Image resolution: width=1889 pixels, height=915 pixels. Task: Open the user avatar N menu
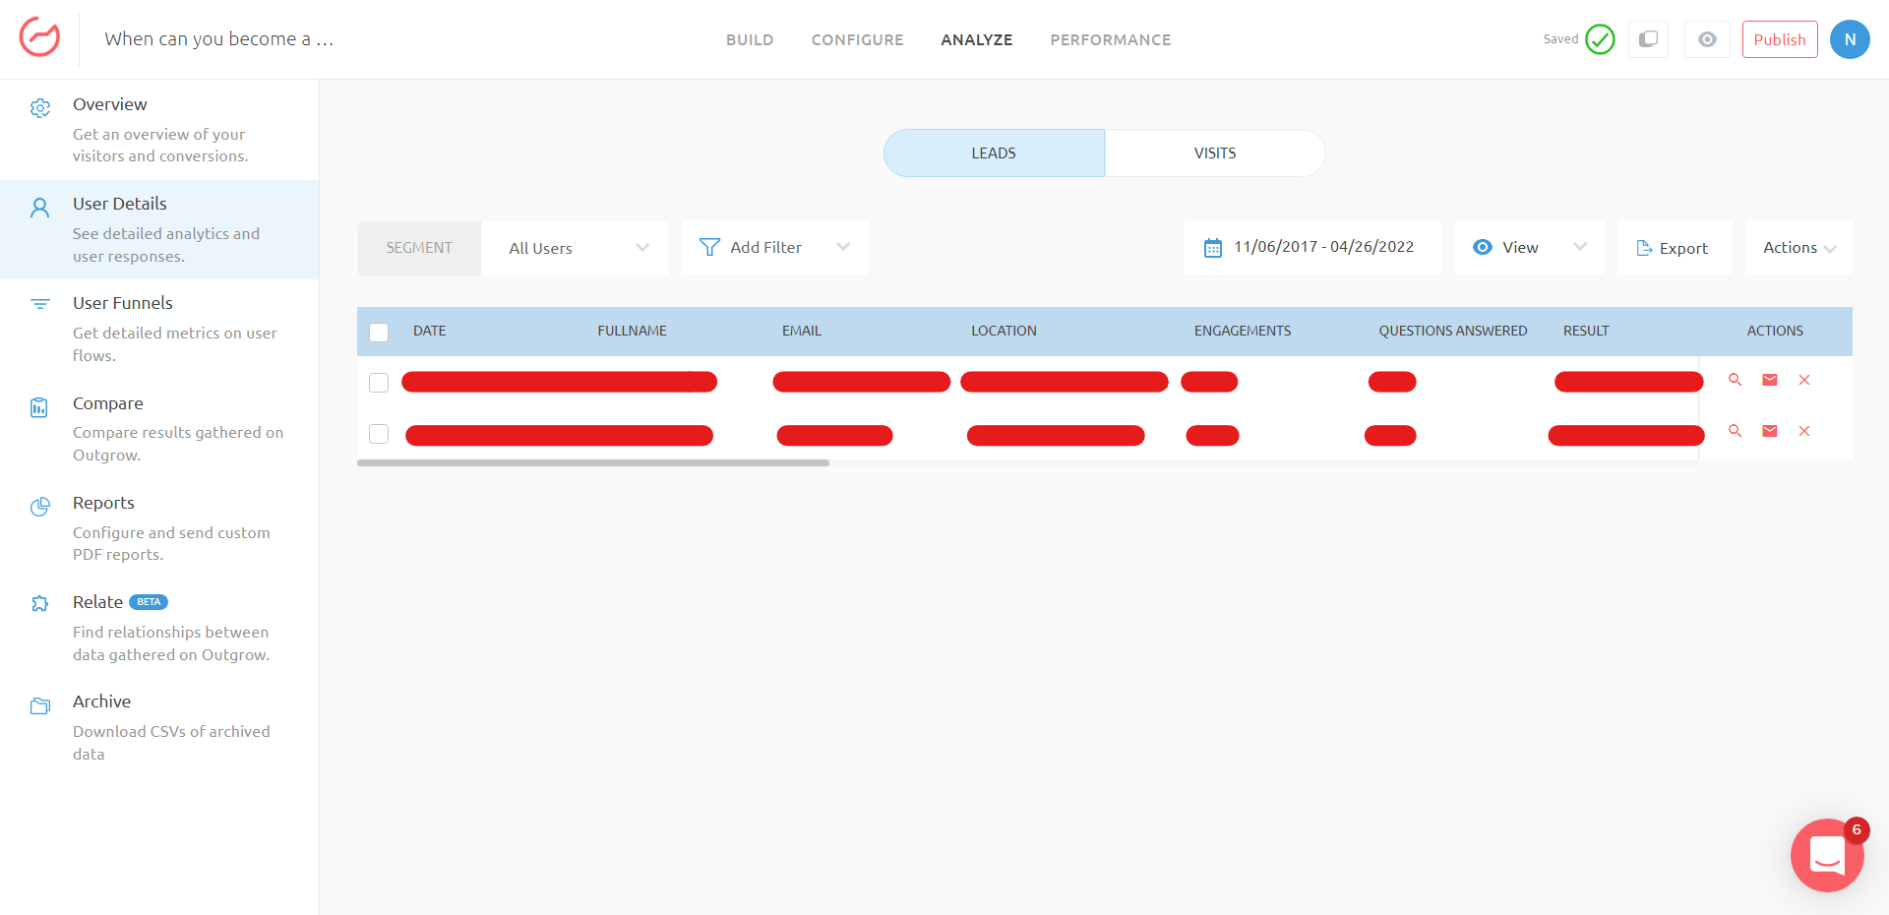(1850, 39)
